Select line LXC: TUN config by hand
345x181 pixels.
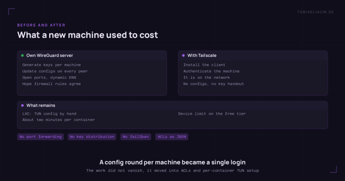click(x=49, y=114)
